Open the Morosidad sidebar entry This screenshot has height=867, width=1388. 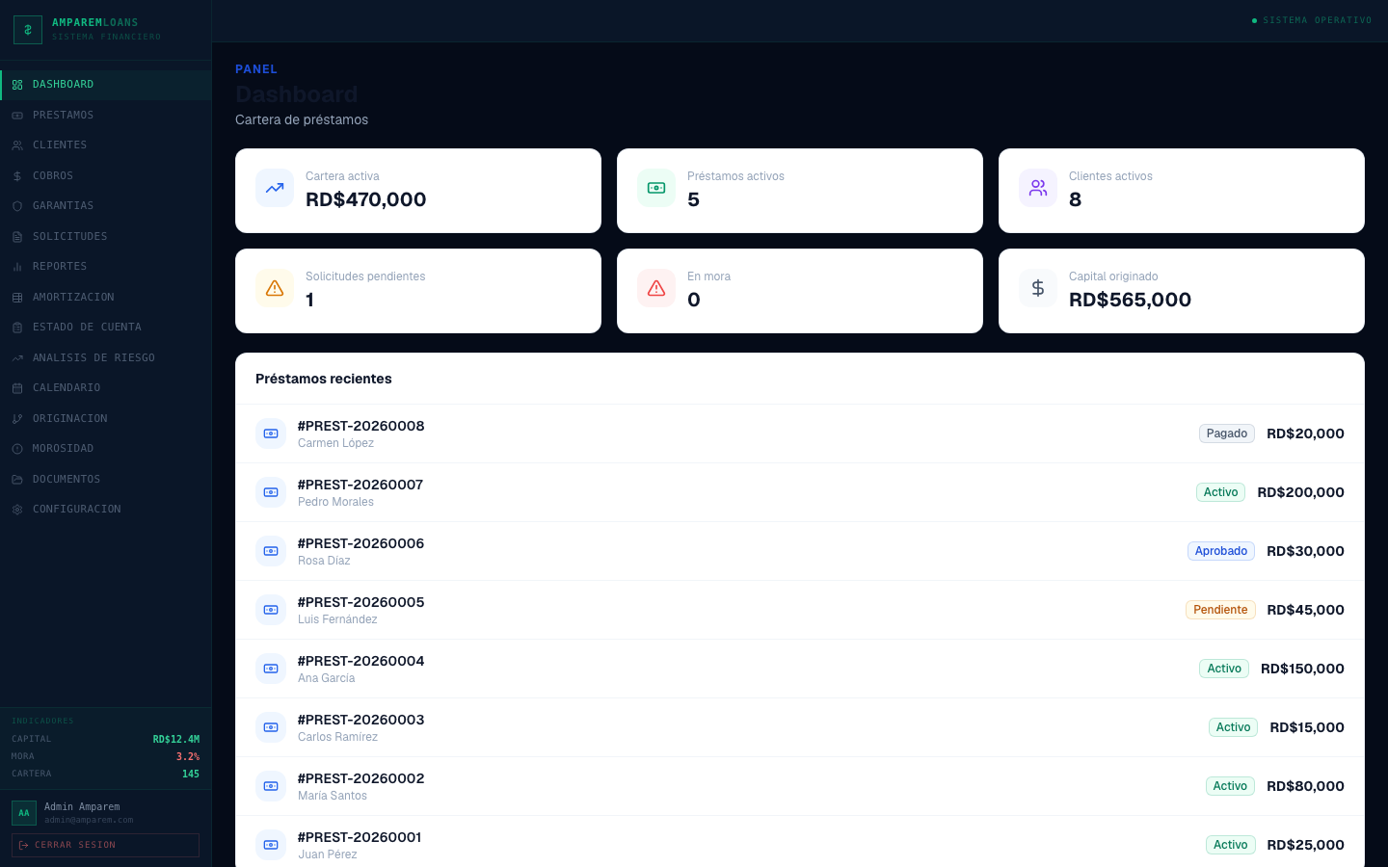pos(106,449)
